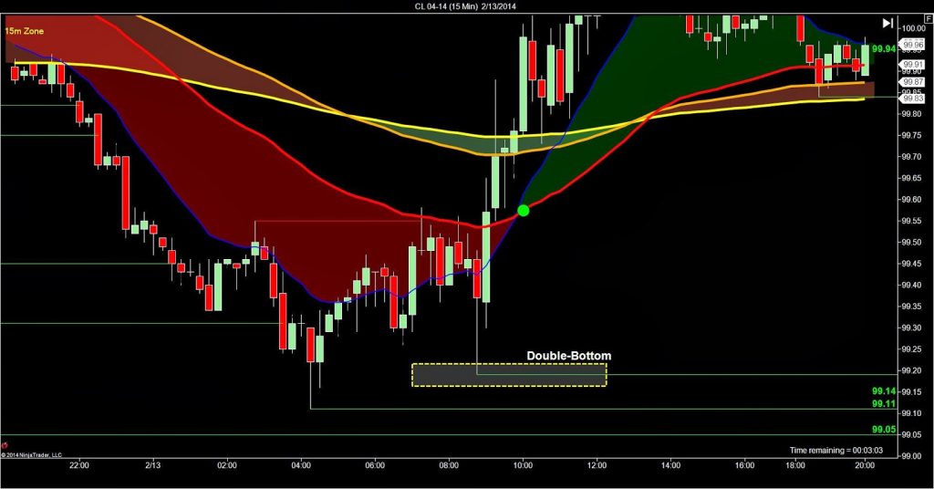This screenshot has height=489, width=934.
Task: Click the green 99.11 level label
Action: [x=884, y=404]
